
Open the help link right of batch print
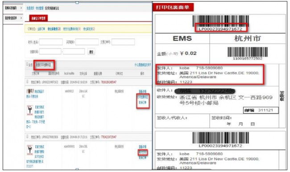coord(143,65)
